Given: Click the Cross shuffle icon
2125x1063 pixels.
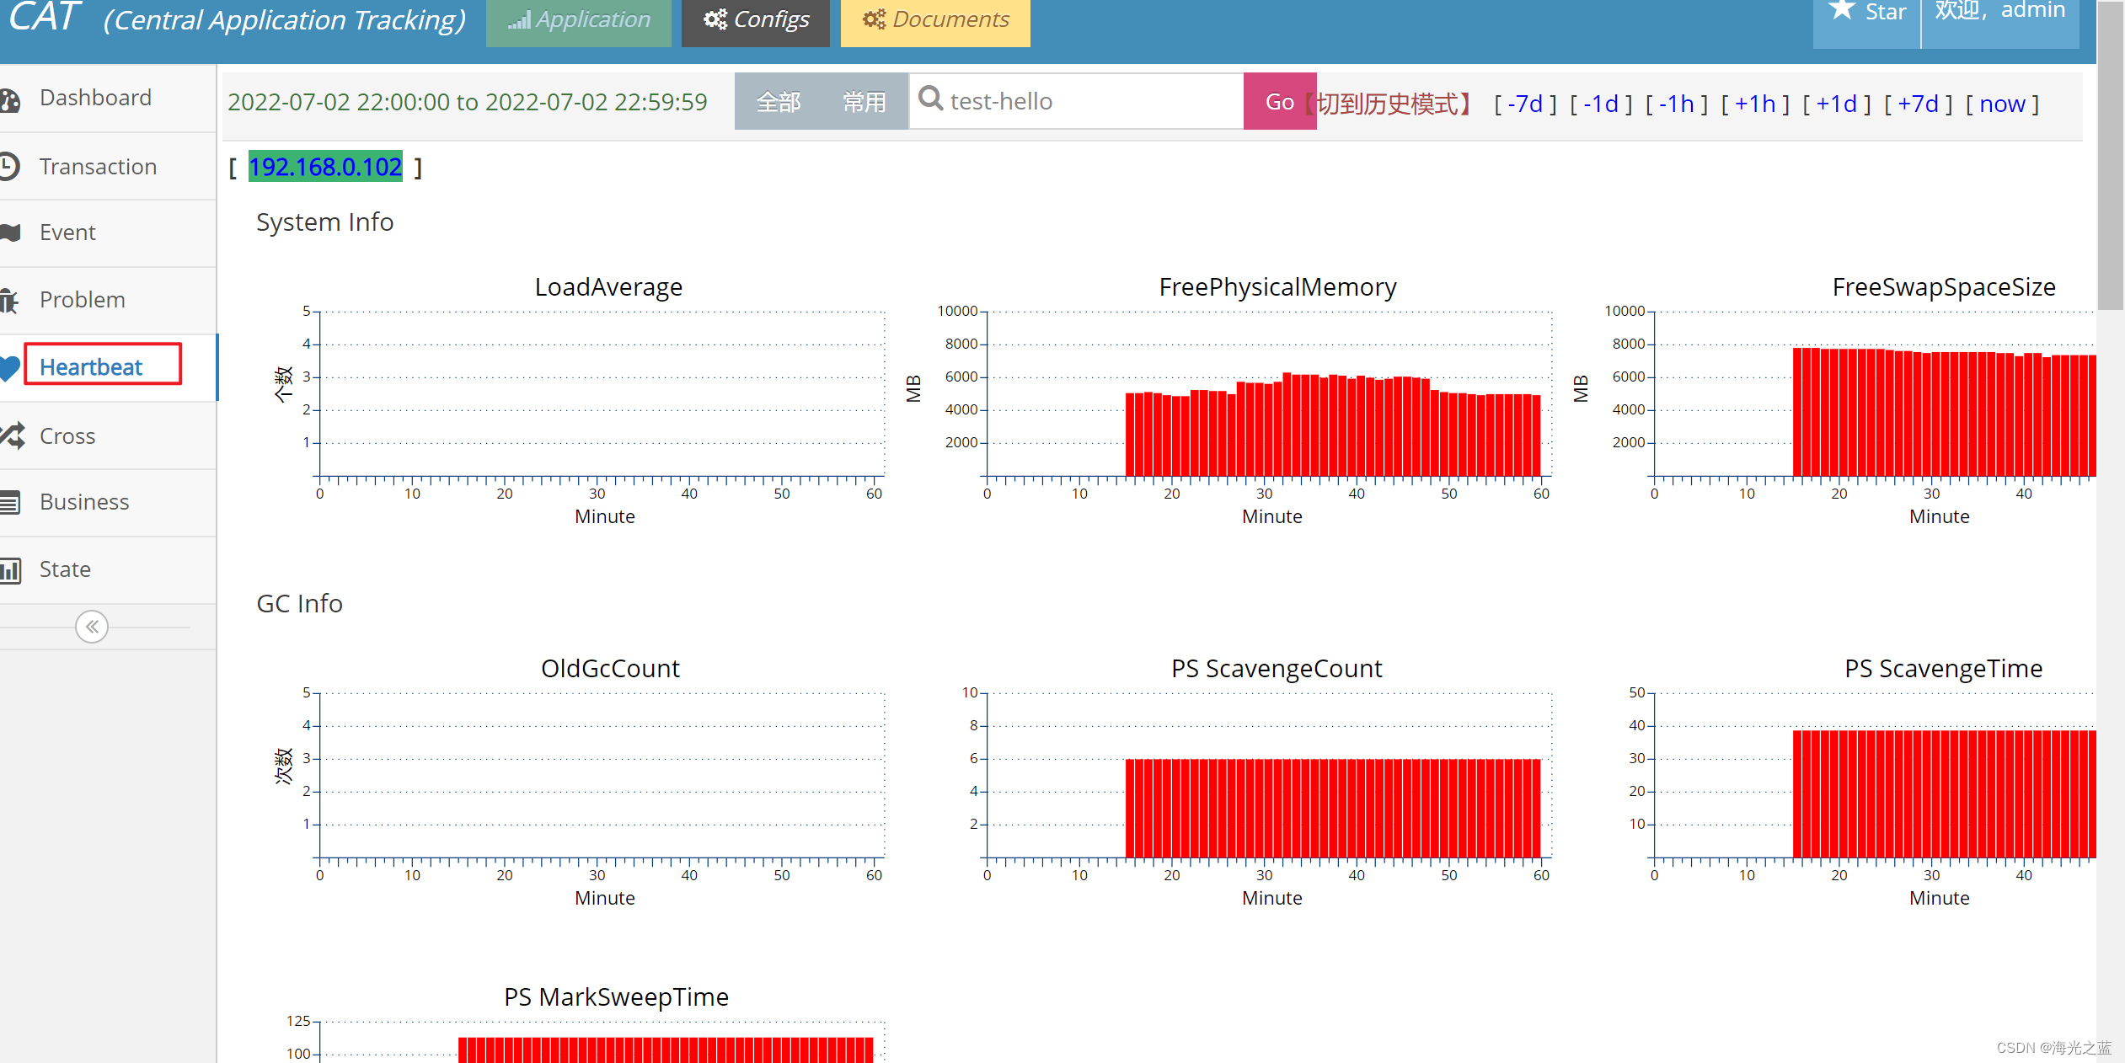Looking at the screenshot, I should (x=12, y=435).
